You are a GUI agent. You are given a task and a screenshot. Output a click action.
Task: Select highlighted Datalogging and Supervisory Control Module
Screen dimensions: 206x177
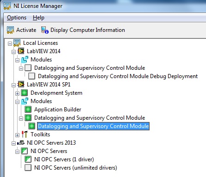point(94,126)
